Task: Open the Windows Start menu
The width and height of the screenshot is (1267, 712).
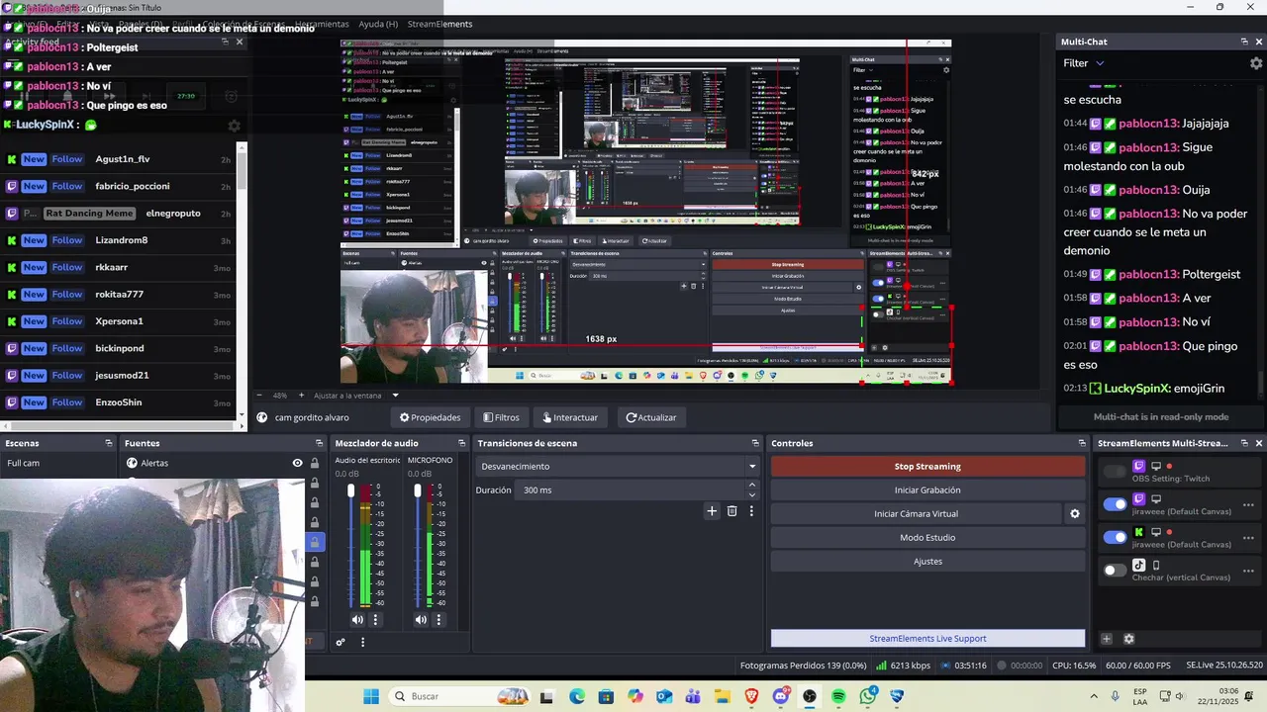Action: [371, 696]
